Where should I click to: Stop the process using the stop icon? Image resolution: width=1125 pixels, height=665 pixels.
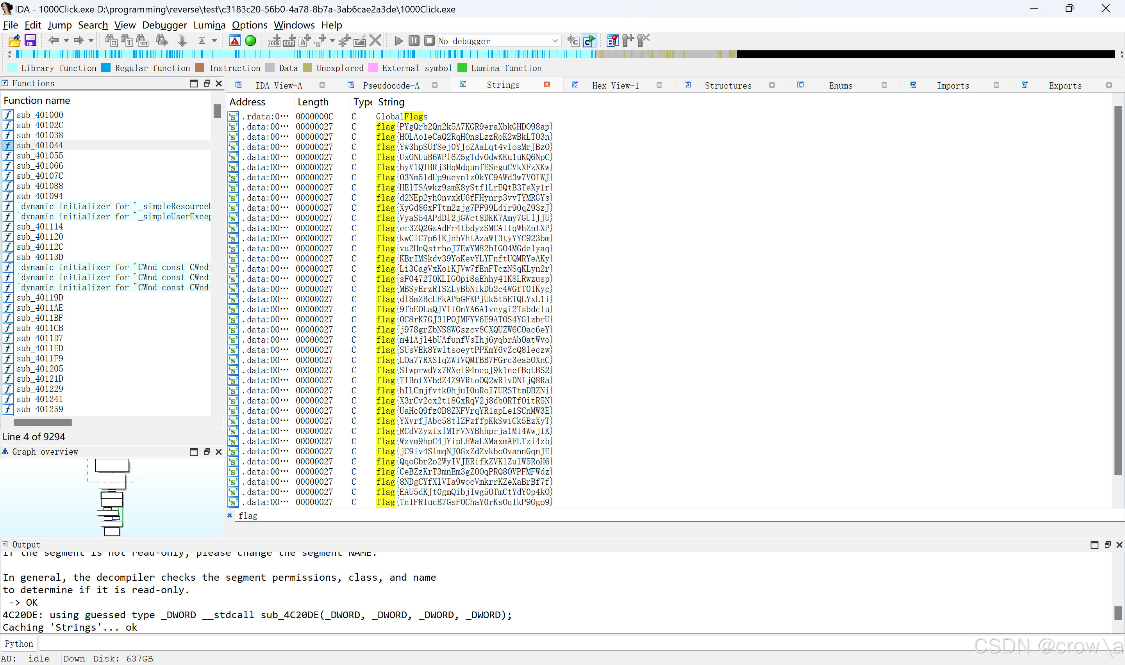pos(429,41)
